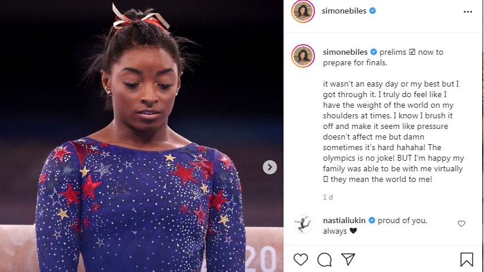Viewport: 484px width, 272px height.
Task: Open the '1 d' post timestamp
Action: click(328, 197)
